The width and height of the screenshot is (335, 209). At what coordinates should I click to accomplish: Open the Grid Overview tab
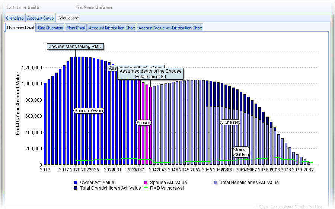pyautogui.click(x=50, y=28)
